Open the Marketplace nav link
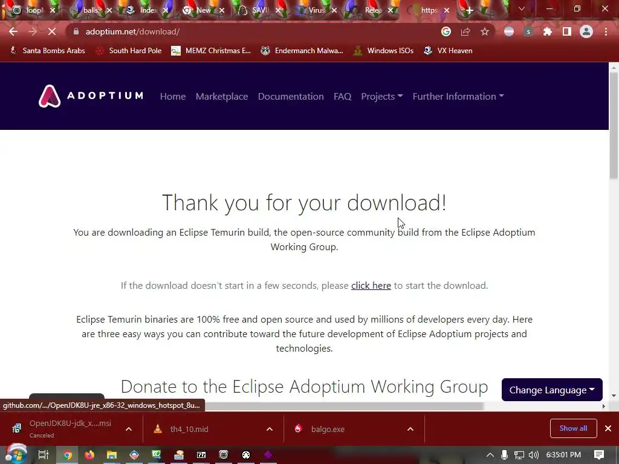This screenshot has height=464, width=619. coord(222,96)
